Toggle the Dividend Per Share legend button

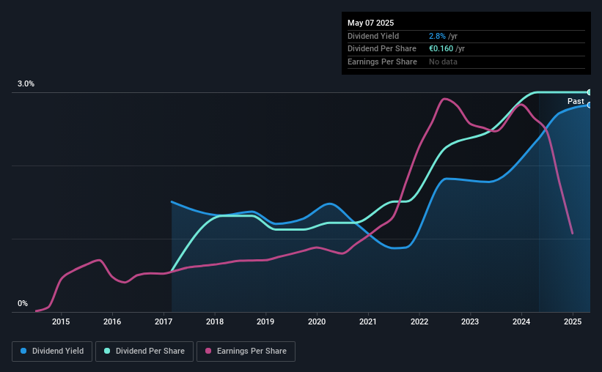coord(144,351)
